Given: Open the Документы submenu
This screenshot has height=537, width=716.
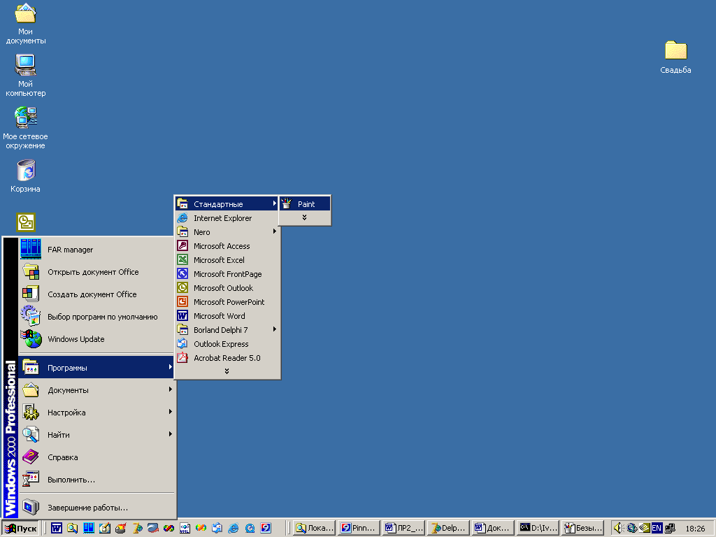Looking at the screenshot, I should coord(96,390).
